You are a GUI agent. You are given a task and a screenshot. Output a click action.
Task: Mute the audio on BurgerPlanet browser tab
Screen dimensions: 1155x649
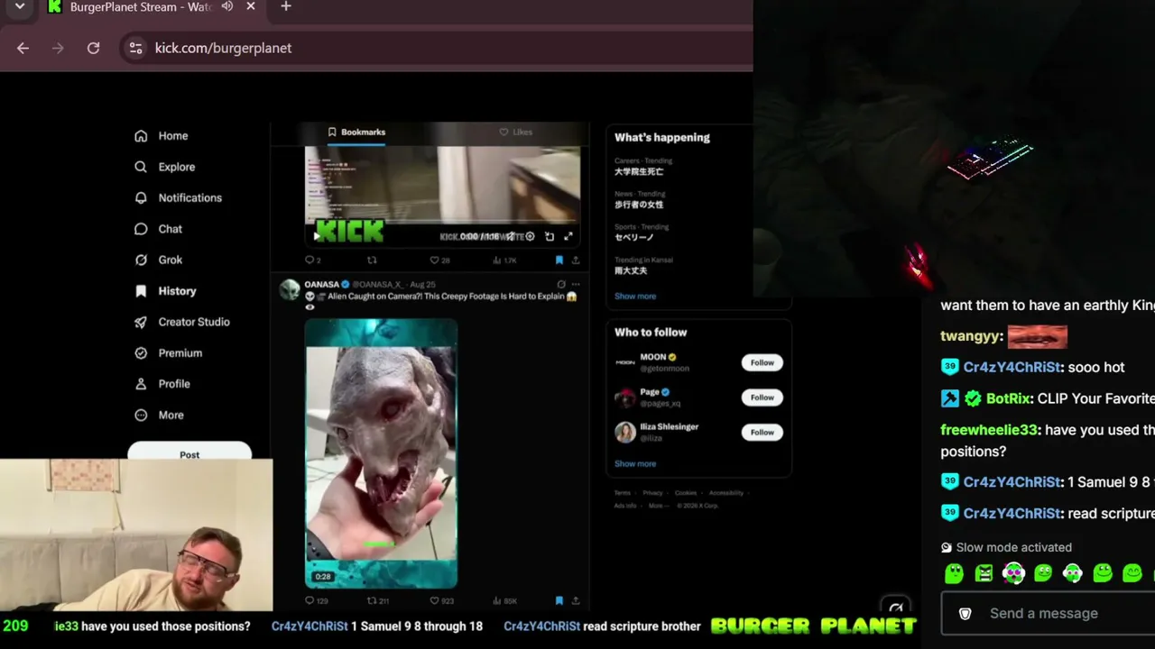(x=227, y=6)
